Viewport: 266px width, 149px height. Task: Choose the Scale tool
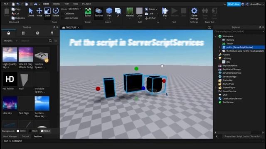(47, 12)
